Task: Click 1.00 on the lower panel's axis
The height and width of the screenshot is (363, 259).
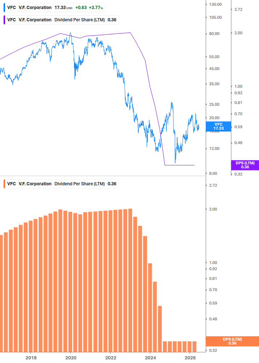Action: 213,263
